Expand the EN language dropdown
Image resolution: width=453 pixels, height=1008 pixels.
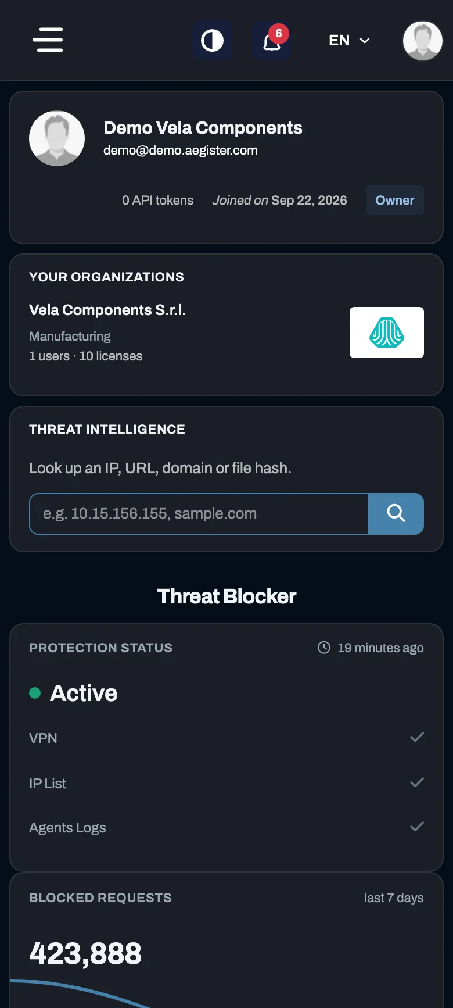[349, 41]
